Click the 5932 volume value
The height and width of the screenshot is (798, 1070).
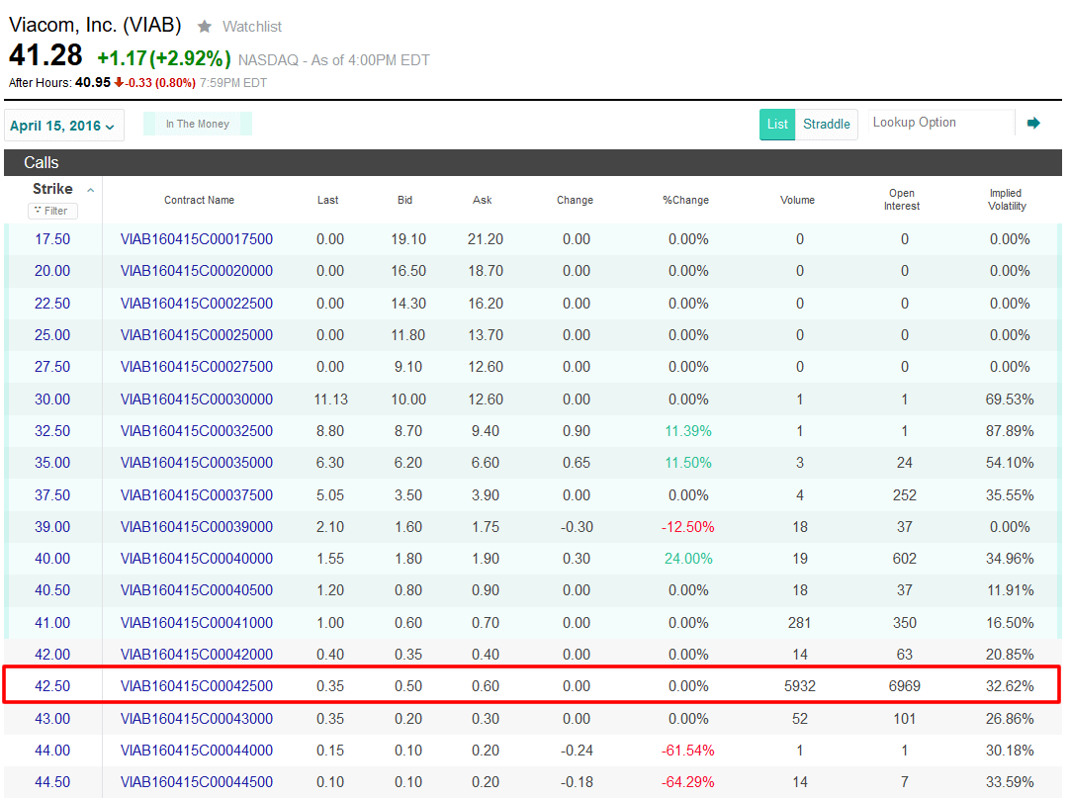click(800, 686)
